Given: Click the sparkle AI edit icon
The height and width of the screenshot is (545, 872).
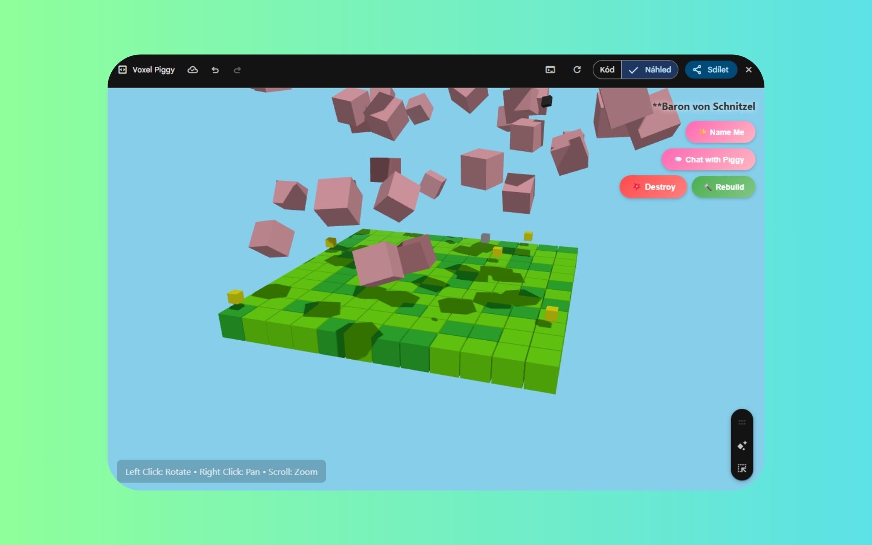Looking at the screenshot, I should click(x=742, y=446).
